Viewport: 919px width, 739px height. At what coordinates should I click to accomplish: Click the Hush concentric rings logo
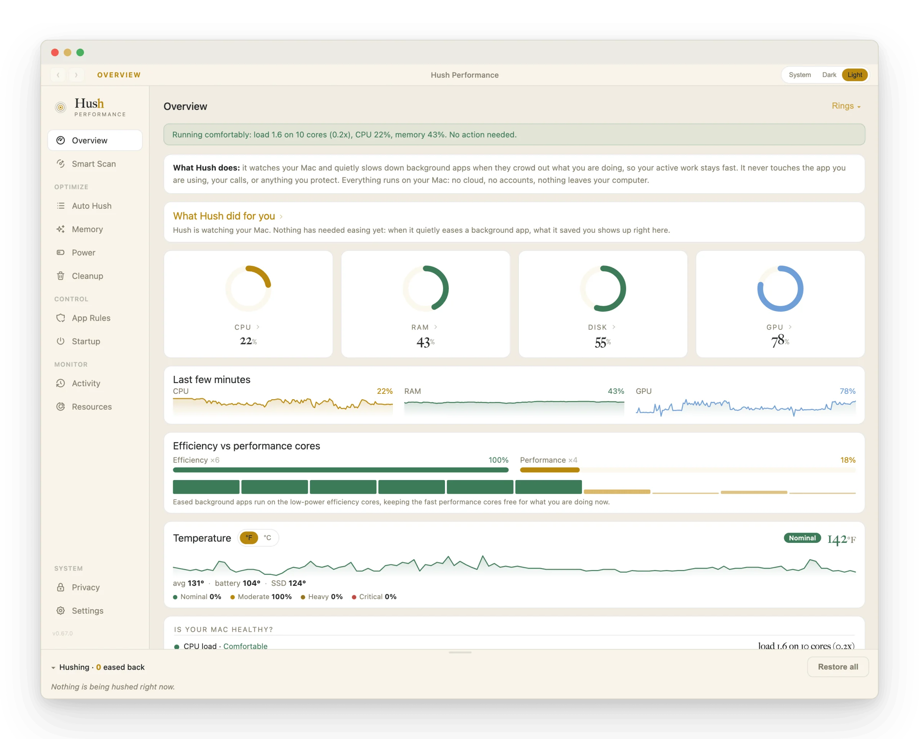coord(61,107)
